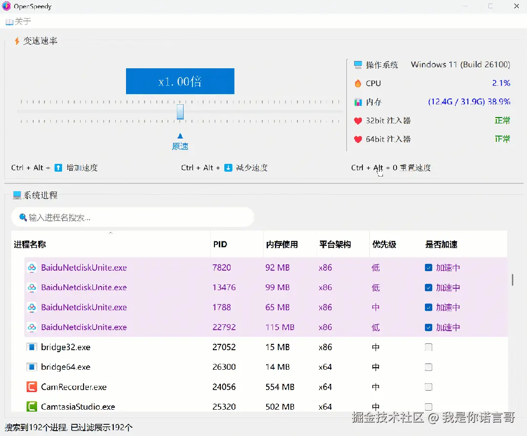Click Baidu Netdisk icon in PID 7820 row
527x436 pixels.
point(32,268)
